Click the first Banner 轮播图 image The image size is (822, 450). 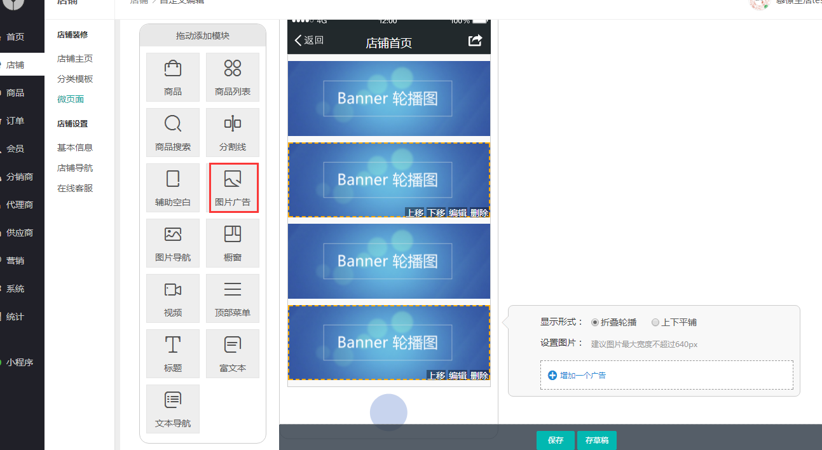388,99
